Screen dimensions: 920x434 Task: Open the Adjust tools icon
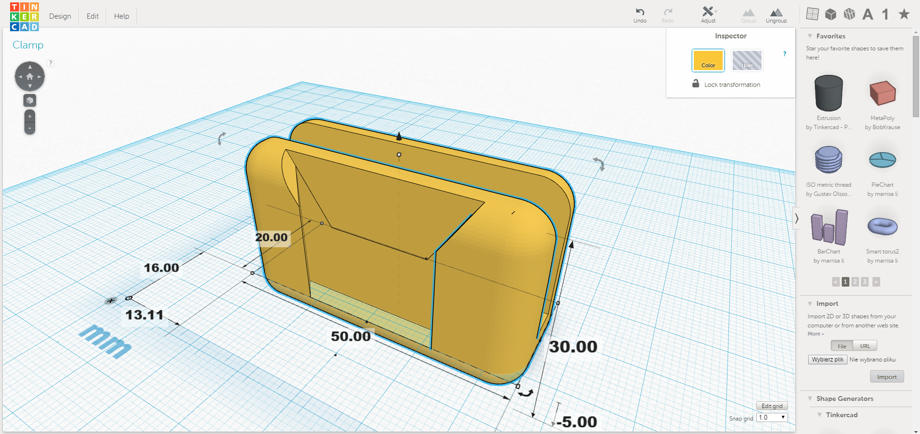[708, 12]
